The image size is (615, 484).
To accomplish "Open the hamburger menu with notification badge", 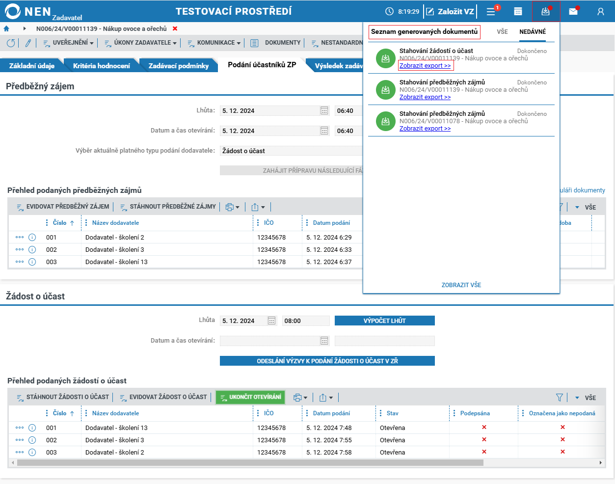I will 491,11.
